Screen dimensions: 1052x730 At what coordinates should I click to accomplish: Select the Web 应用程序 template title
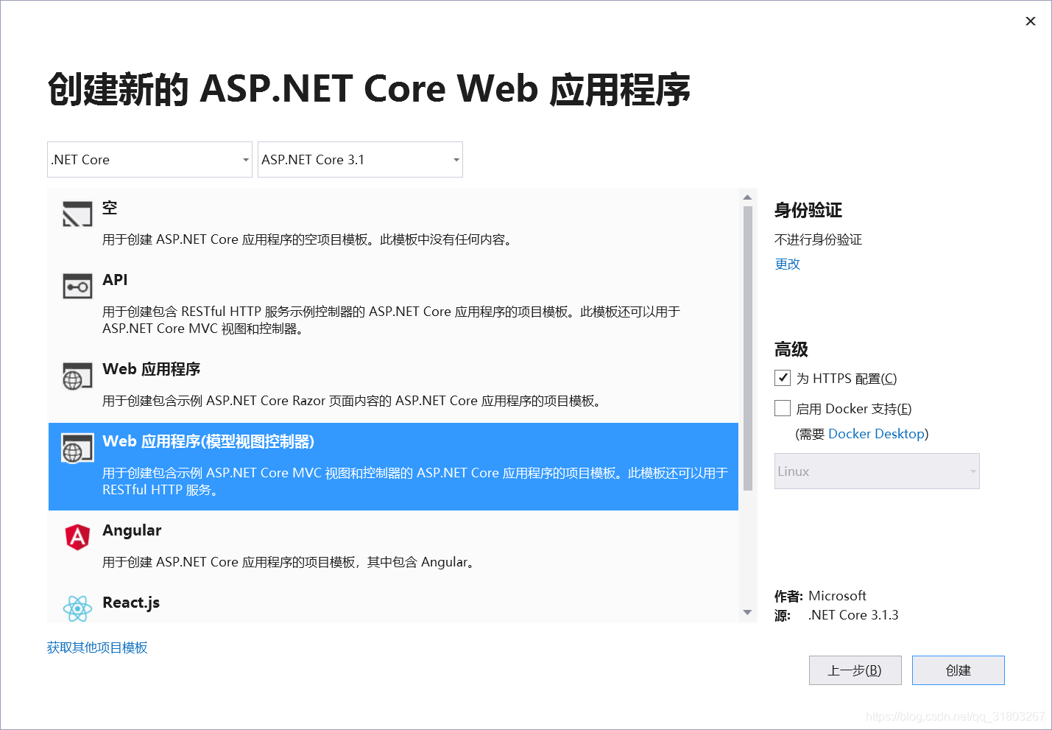(x=151, y=369)
